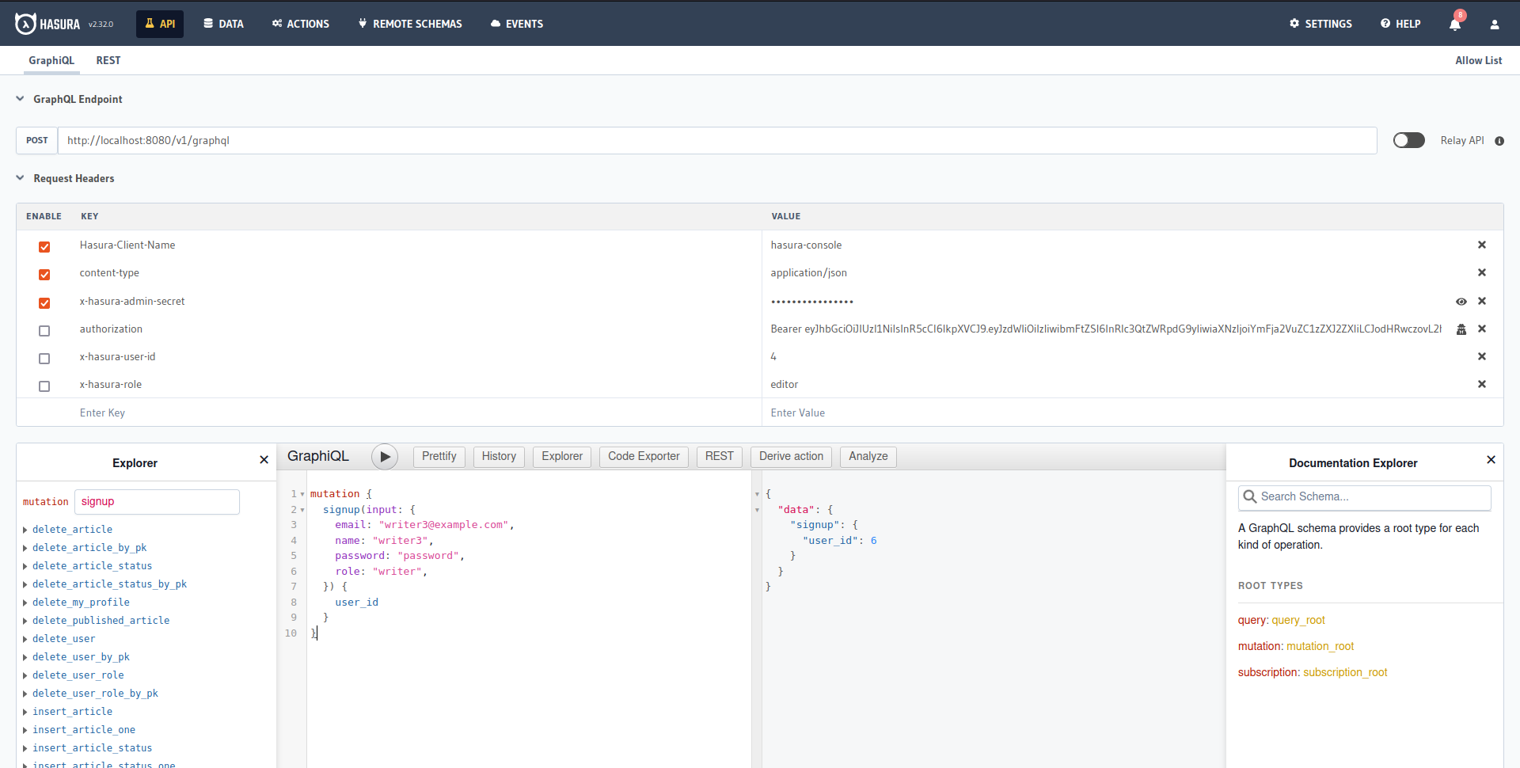This screenshot has width=1520, height=768.
Task: Fold the response "data" object
Action: pos(757,510)
